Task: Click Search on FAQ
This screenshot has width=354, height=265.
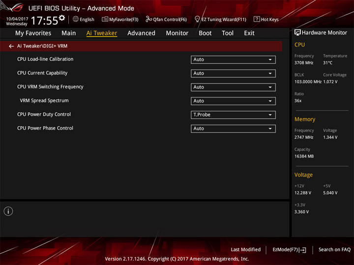Action: coord(334,250)
